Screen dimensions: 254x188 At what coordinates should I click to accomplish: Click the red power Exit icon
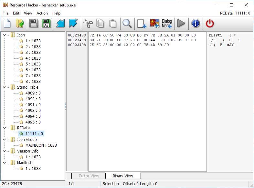pos(210,24)
